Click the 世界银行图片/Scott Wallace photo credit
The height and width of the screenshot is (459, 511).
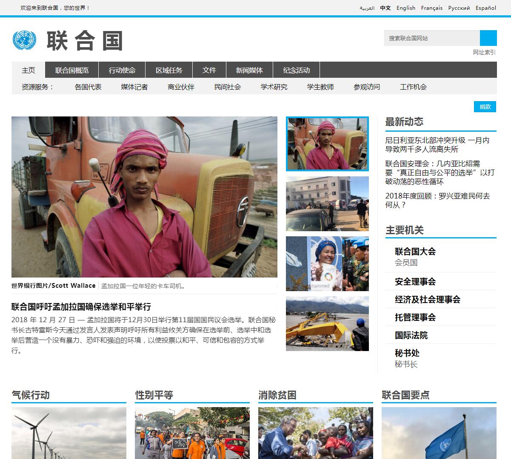[54, 286]
